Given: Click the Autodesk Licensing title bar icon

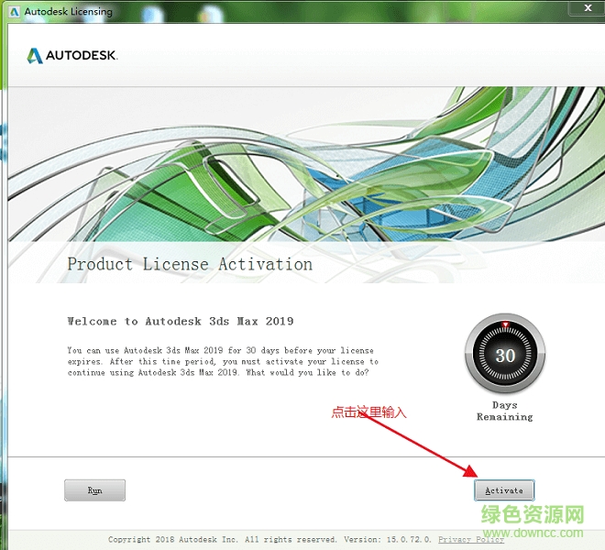Looking at the screenshot, I should (x=15, y=12).
